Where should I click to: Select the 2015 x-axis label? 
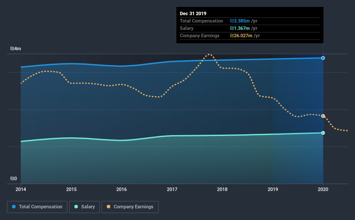71,189
